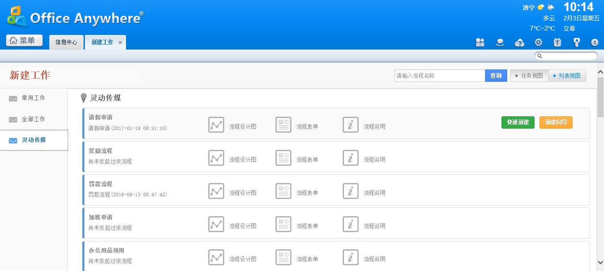The height and width of the screenshot is (271, 604).
Task: Open flow description info icon for 罚款流程
Action: click(351, 191)
